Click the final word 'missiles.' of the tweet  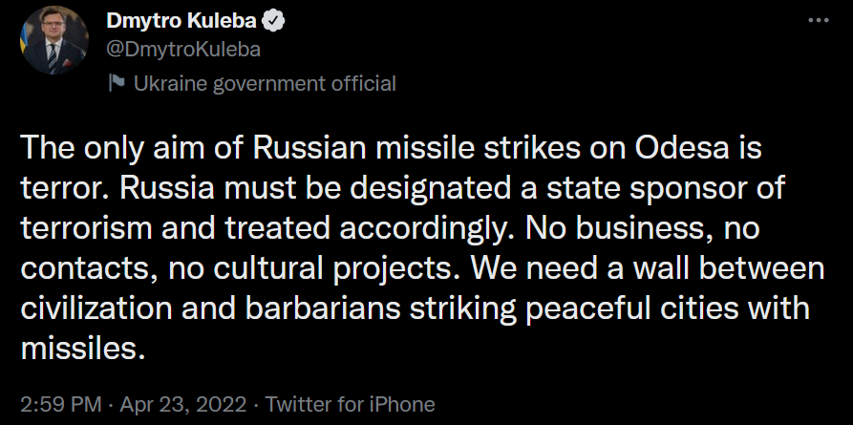point(83,349)
